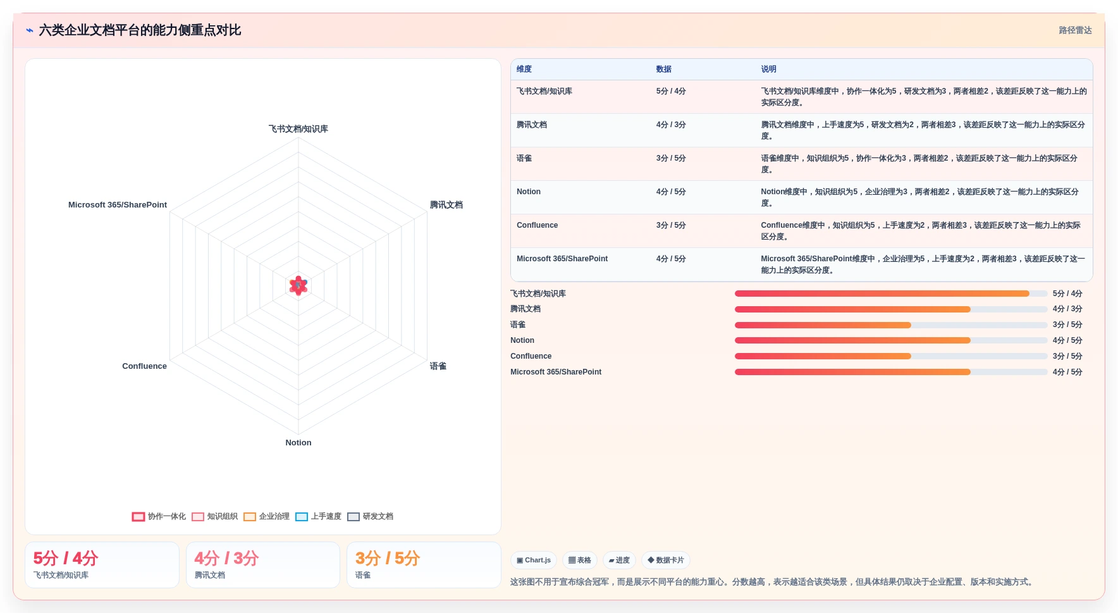The height and width of the screenshot is (613, 1118).
Task: Toggle the 知识组织 legend dataset
Action: (214, 516)
